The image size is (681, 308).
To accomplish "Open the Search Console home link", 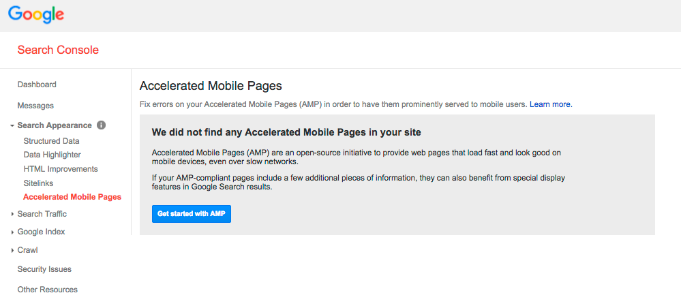I will [58, 50].
